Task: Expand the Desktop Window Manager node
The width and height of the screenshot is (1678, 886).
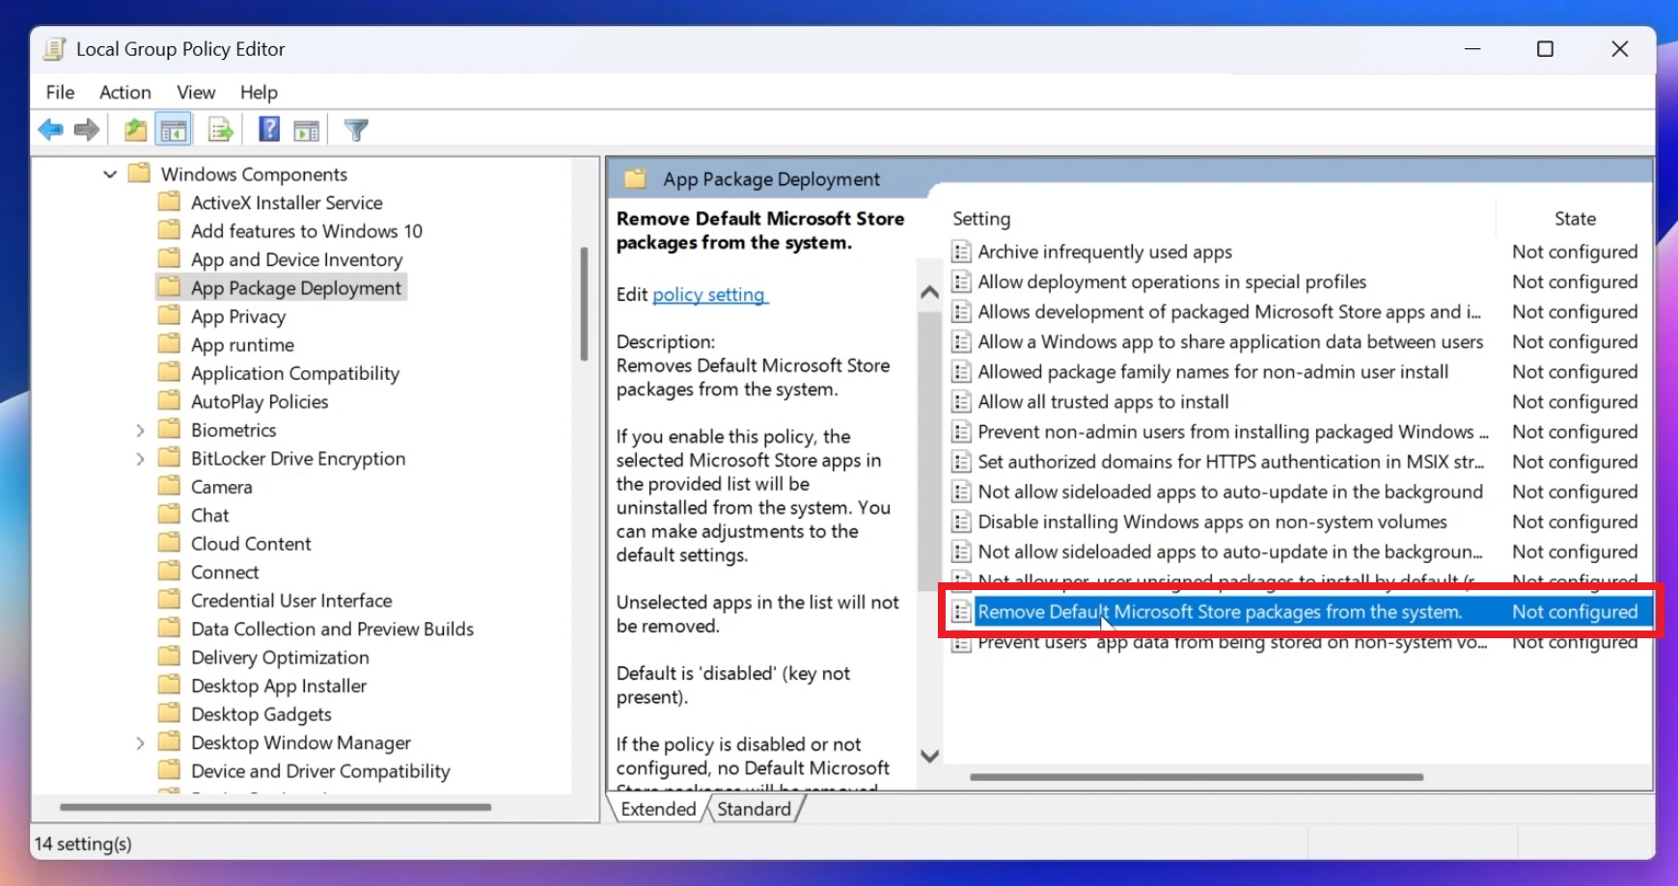Action: [140, 742]
